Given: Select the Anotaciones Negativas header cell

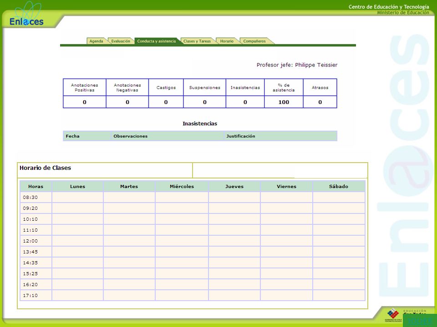Looking at the screenshot, I should pyautogui.click(x=127, y=87).
